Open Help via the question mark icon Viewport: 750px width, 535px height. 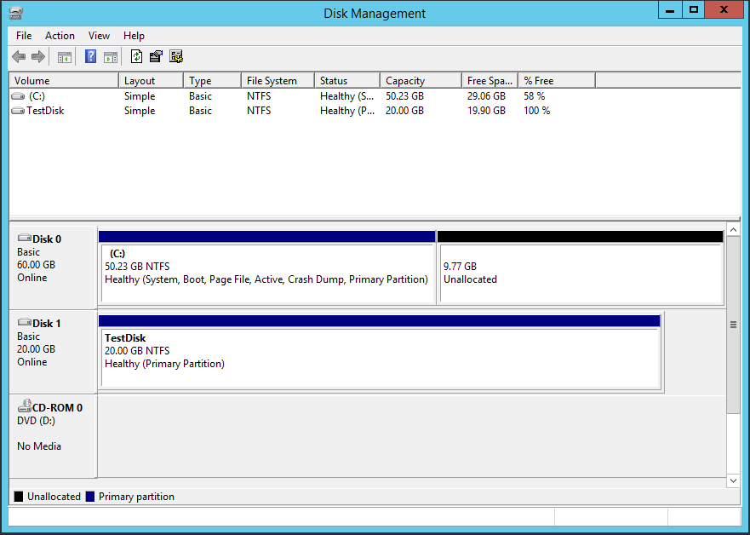[90, 57]
